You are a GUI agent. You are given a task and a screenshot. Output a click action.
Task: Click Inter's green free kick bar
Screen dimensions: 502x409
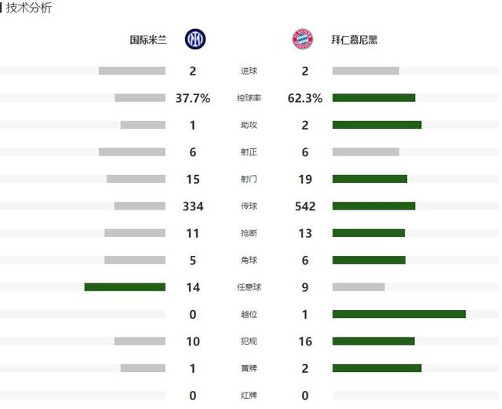click(125, 287)
